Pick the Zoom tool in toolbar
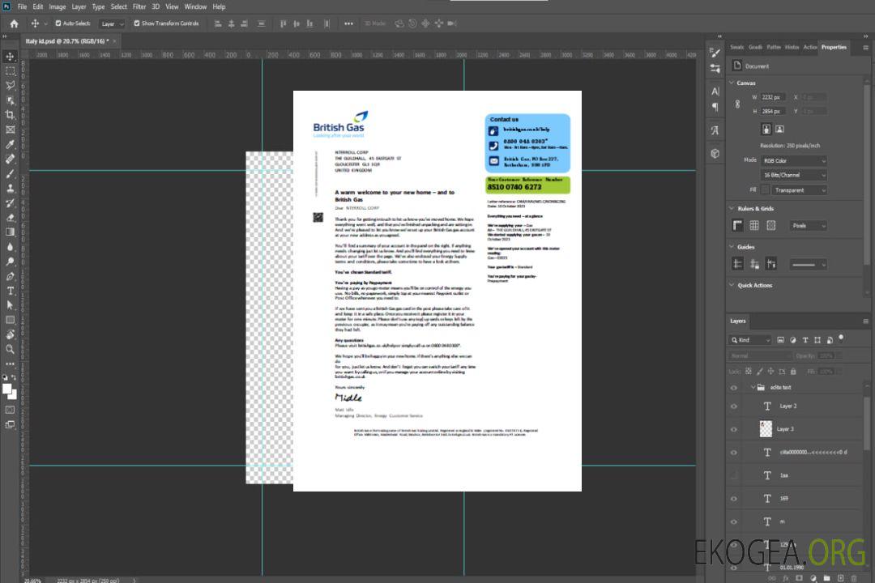Screen dimensions: 875x583 tap(11, 349)
